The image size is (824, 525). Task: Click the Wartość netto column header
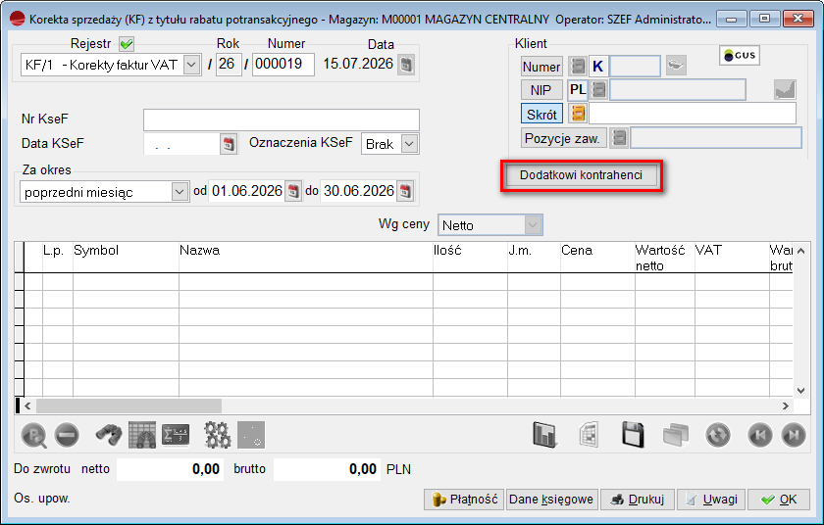coord(665,258)
